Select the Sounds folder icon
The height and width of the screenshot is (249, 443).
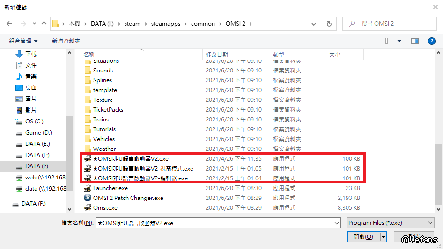(88, 71)
